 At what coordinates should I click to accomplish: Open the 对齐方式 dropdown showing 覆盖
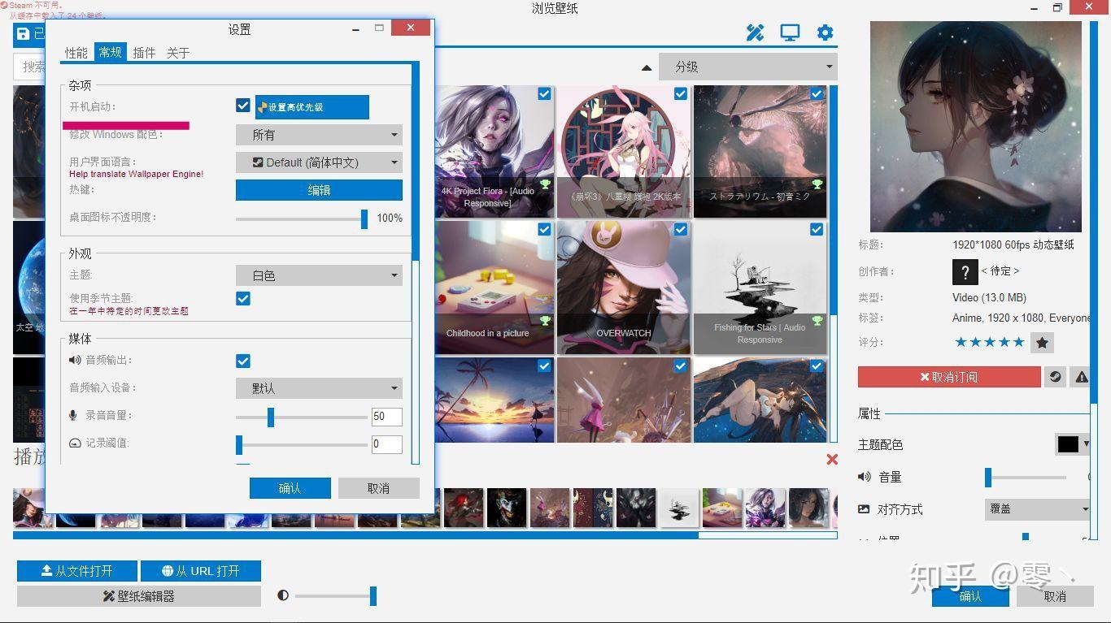[1036, 508]
